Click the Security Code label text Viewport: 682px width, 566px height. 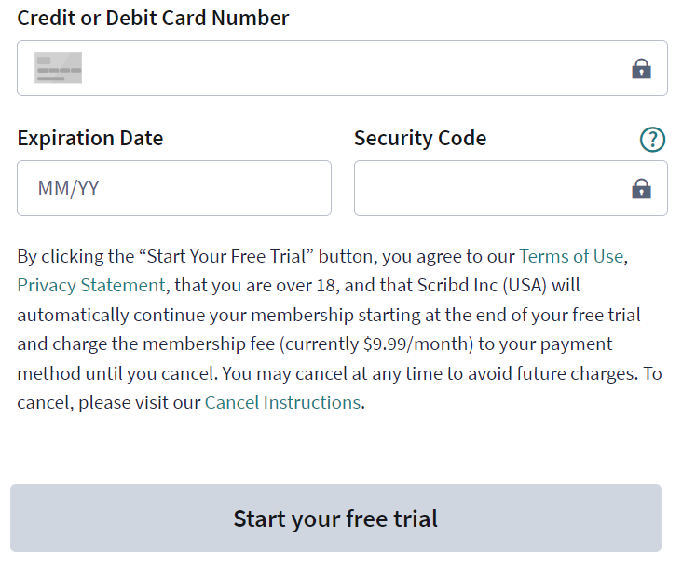(420, 138)
